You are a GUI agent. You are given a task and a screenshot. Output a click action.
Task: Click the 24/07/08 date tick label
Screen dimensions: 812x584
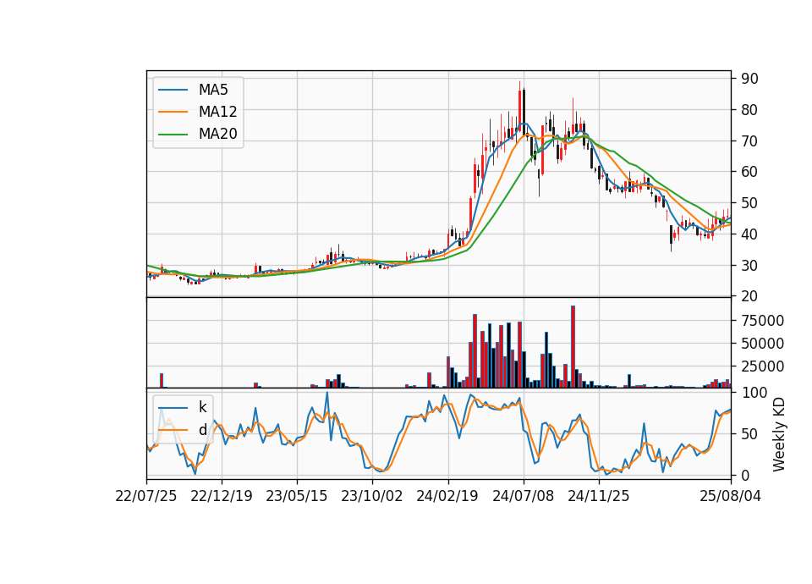point(523,496)
